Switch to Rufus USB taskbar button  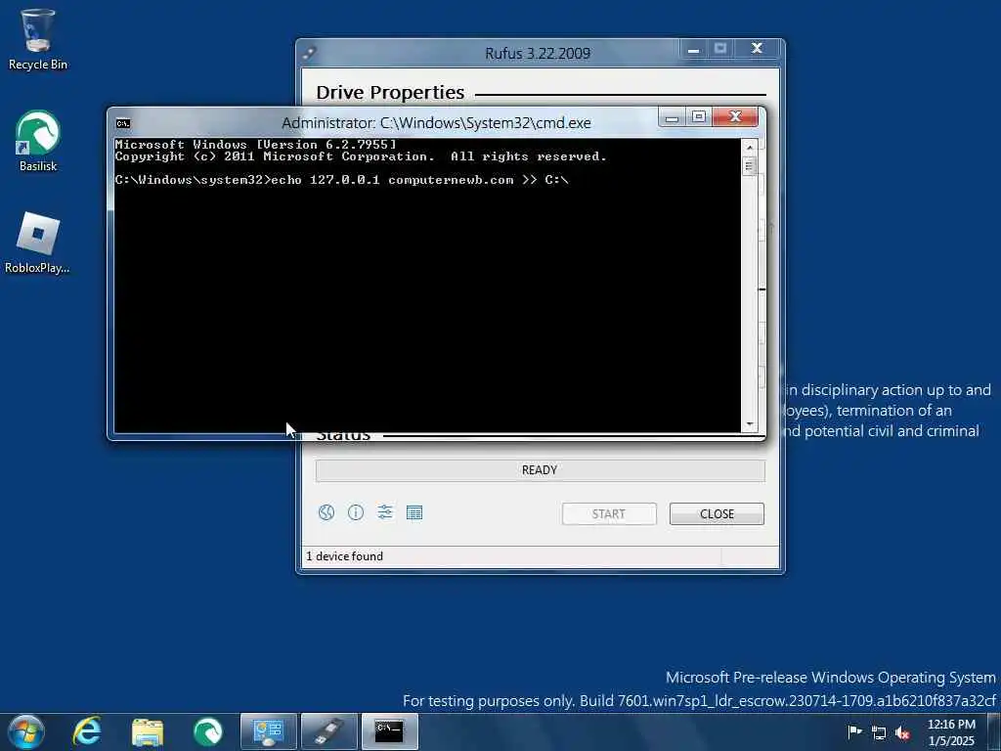pyautogui.click(x=329, y=731)
